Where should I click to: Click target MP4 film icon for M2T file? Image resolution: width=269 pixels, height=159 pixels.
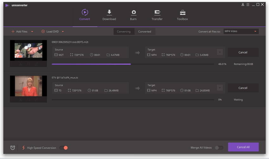pos(148,55)
